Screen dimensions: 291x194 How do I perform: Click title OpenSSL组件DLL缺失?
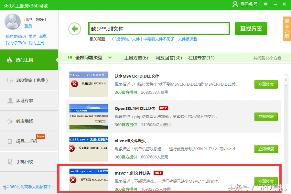tap(135, 108)
